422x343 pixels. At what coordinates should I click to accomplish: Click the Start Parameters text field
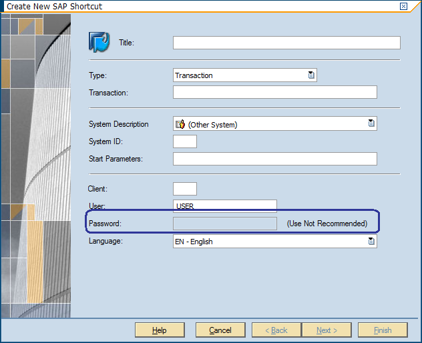click(x=274, y=159)
